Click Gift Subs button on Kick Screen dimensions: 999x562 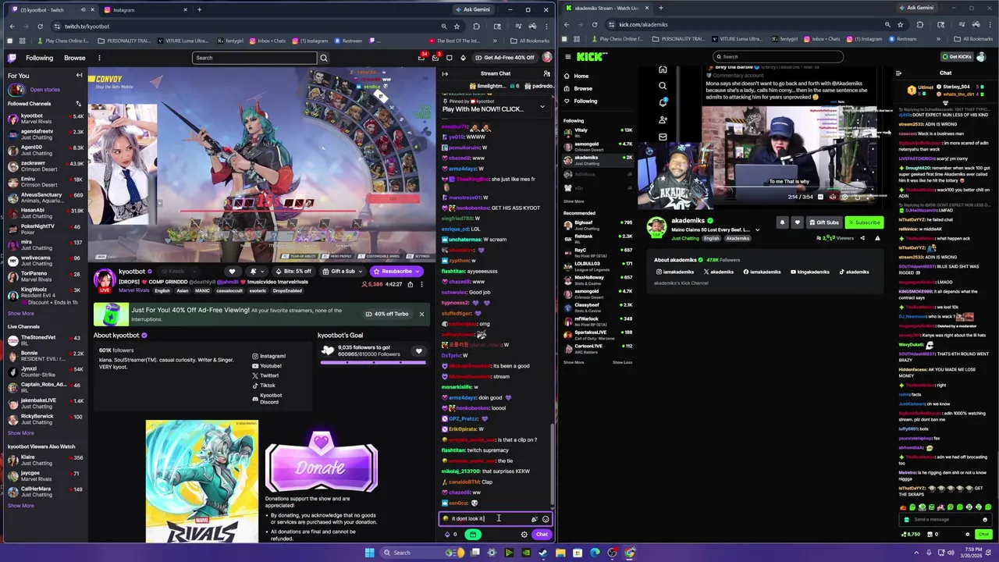[x=824, y=222]
